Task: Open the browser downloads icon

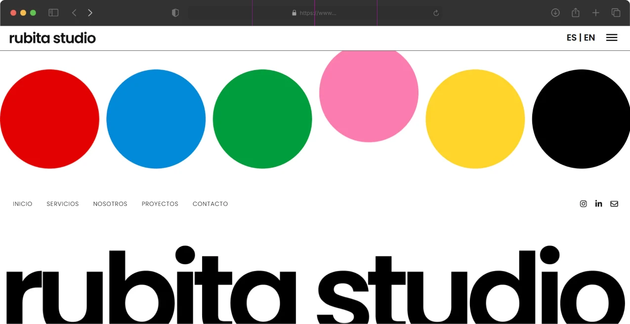Action: coord(555,13)
